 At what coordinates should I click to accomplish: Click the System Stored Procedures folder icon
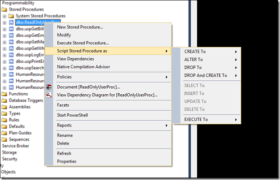[x=11, y=16]
